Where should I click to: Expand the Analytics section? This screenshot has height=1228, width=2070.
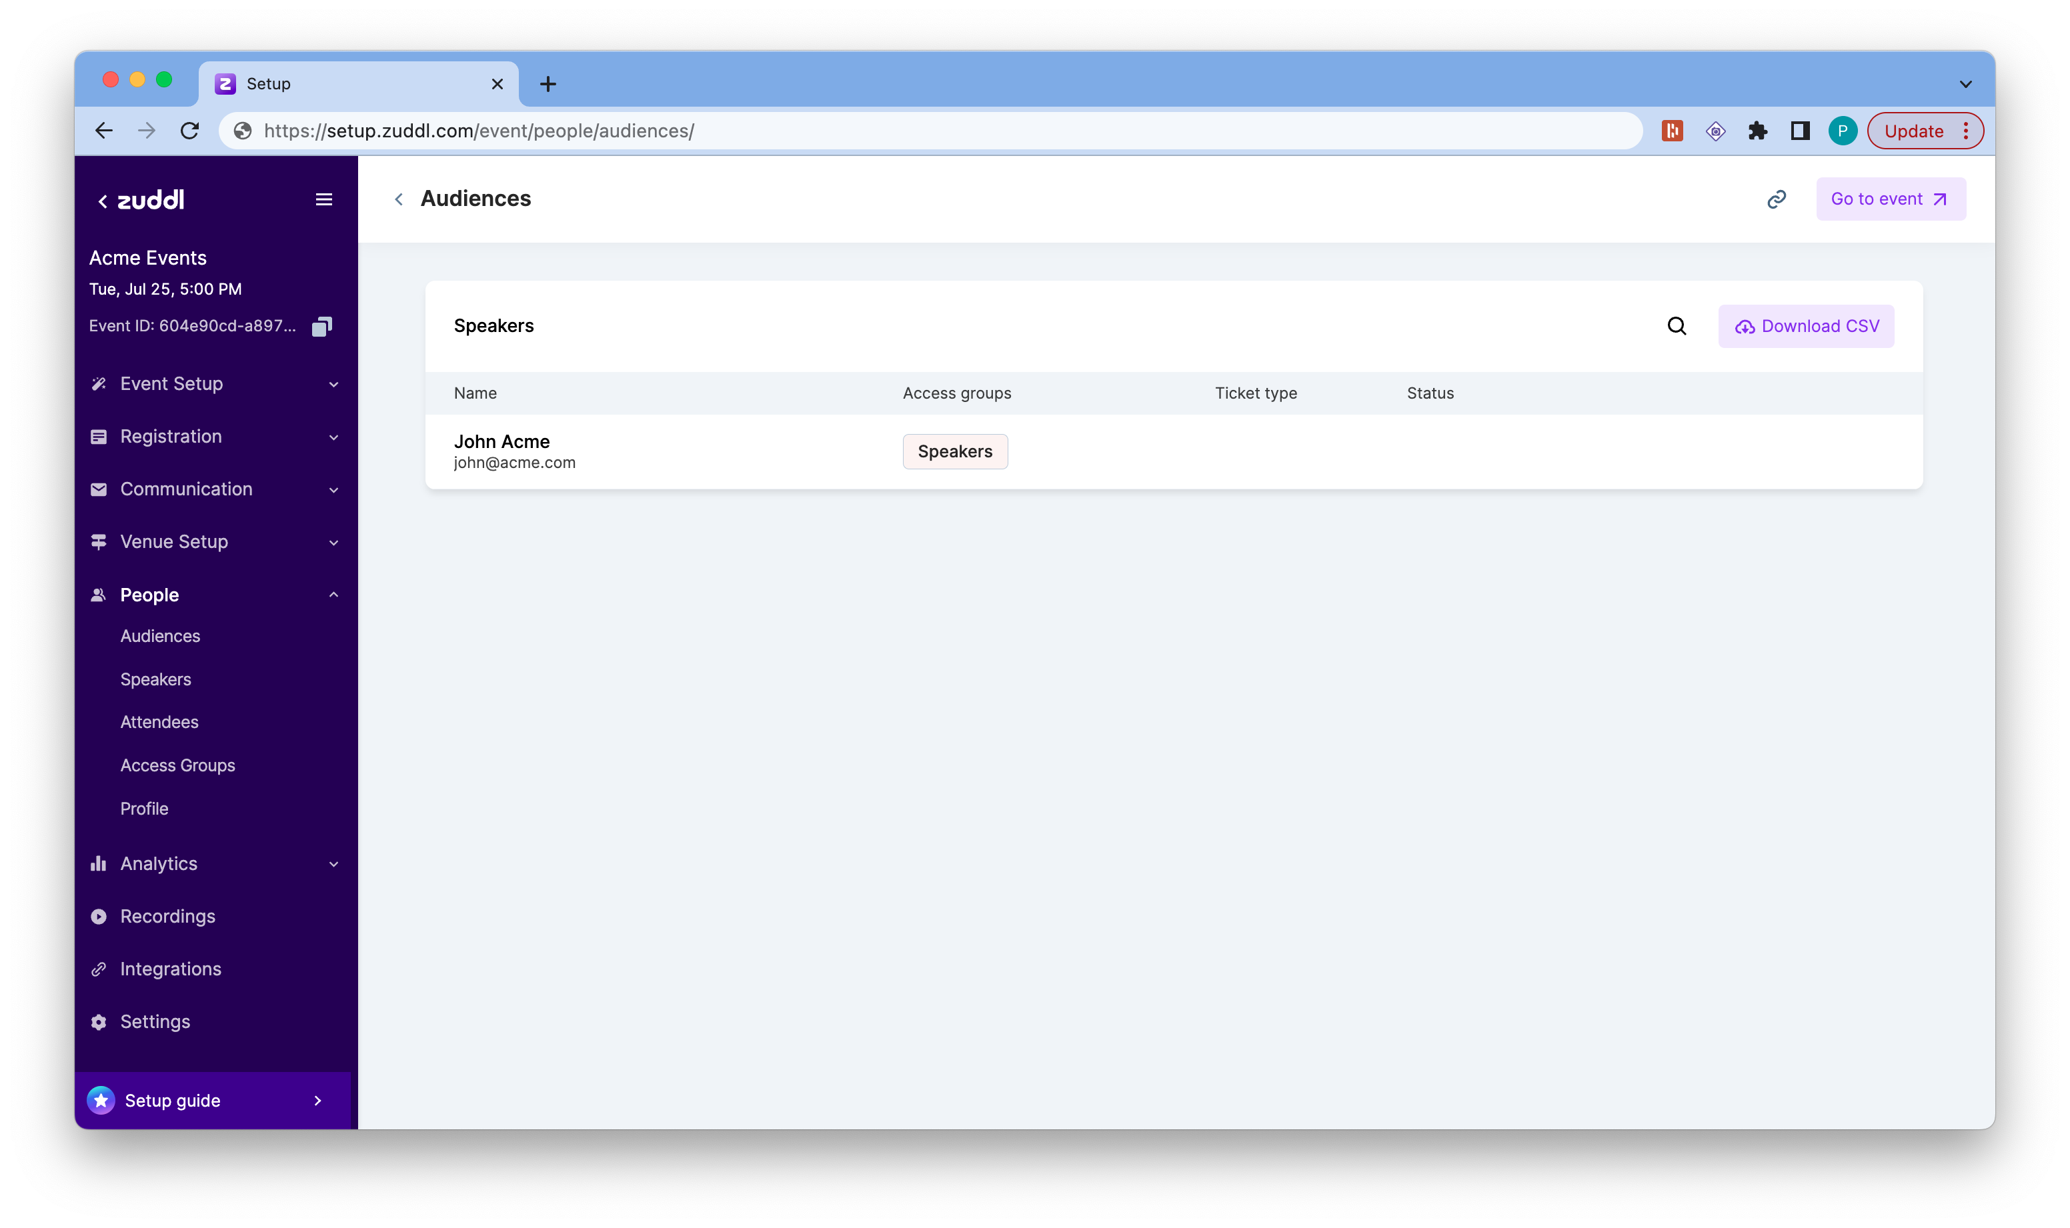[x=333, y=864]
